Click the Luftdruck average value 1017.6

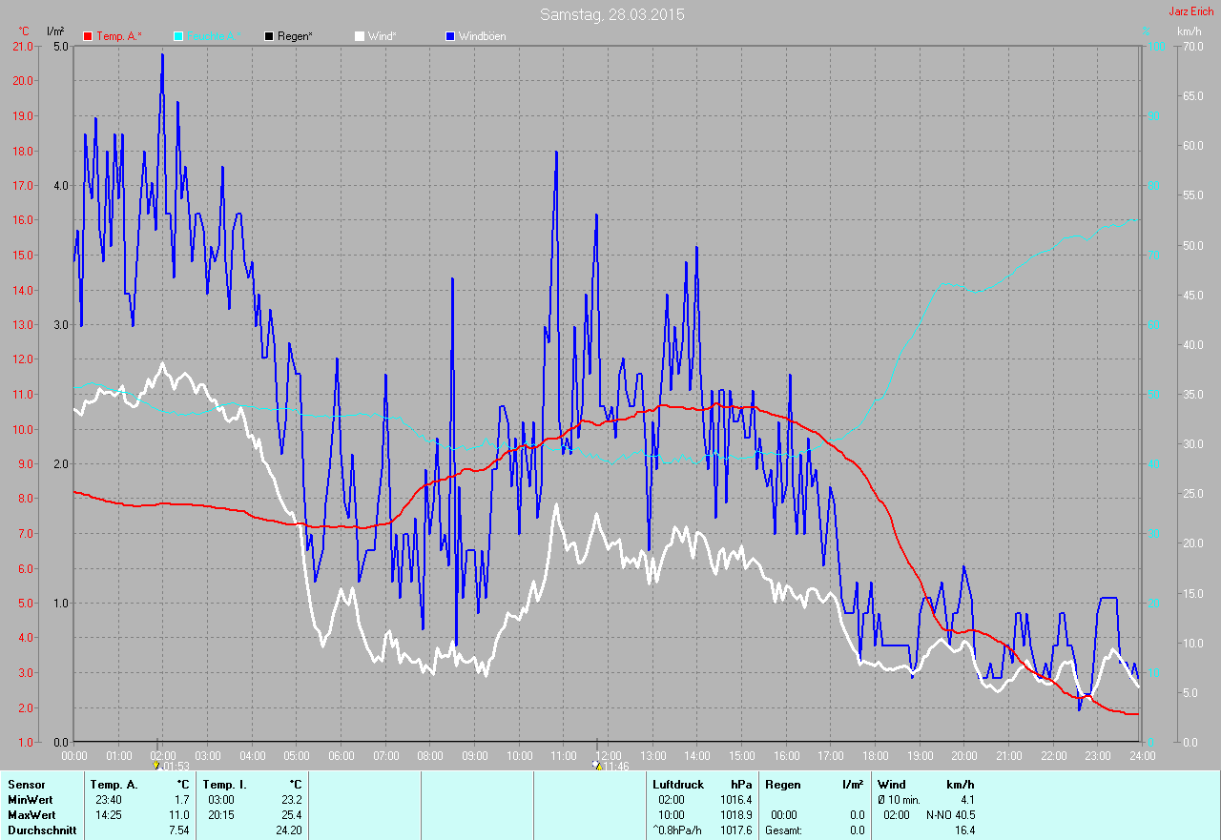click(735, 830)
